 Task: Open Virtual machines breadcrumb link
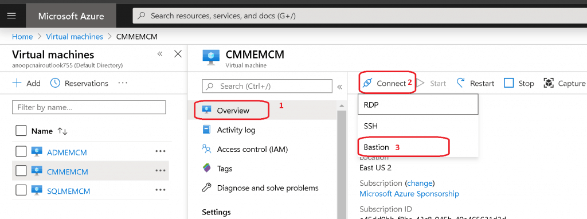point(75,37)
